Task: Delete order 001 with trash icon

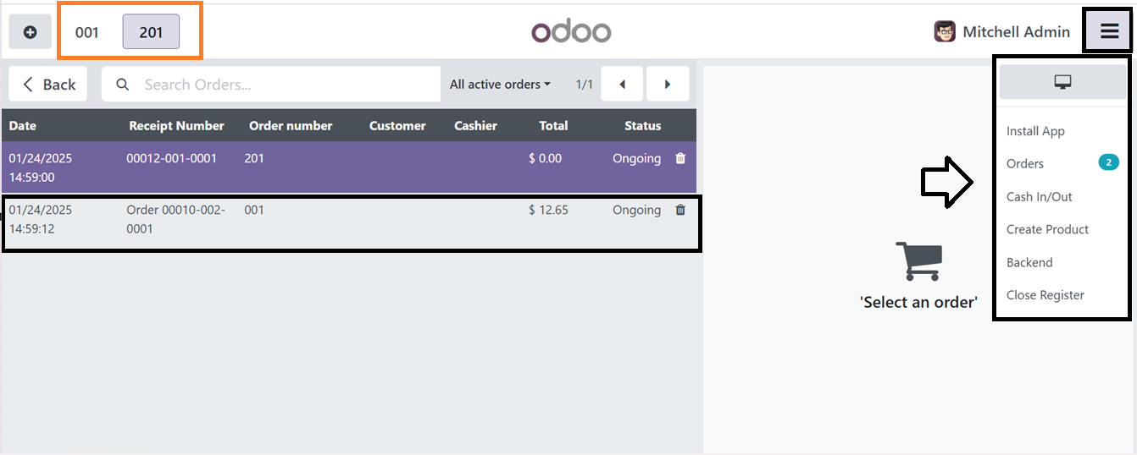Action: [680, 210]
